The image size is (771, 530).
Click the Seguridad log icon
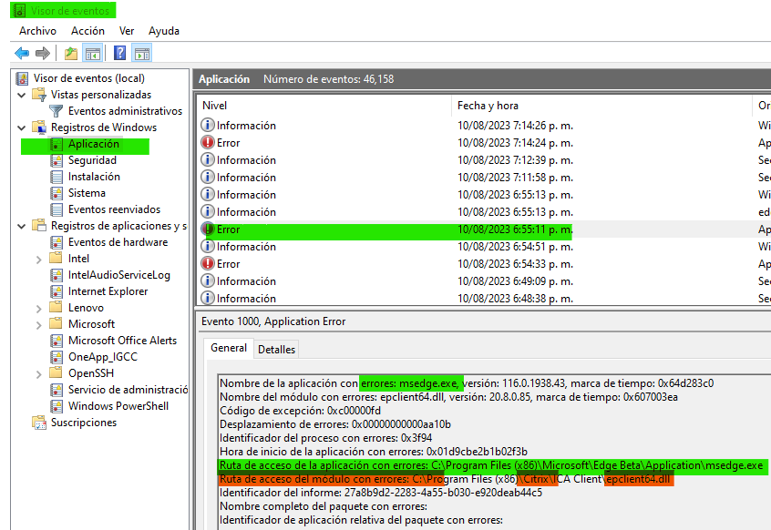[x=57, y=160]
